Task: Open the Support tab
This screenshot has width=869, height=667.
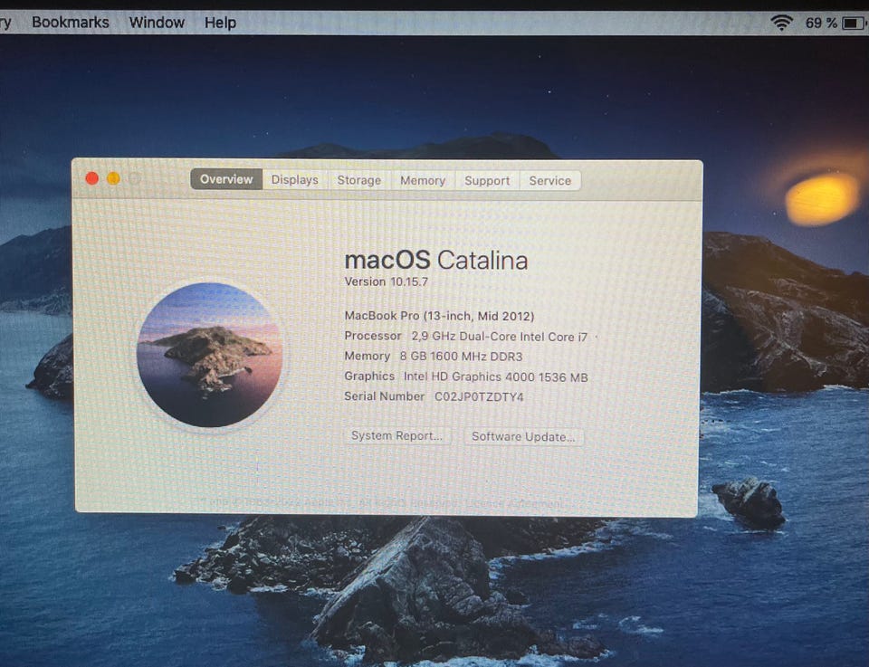Action: coord(487,181)
